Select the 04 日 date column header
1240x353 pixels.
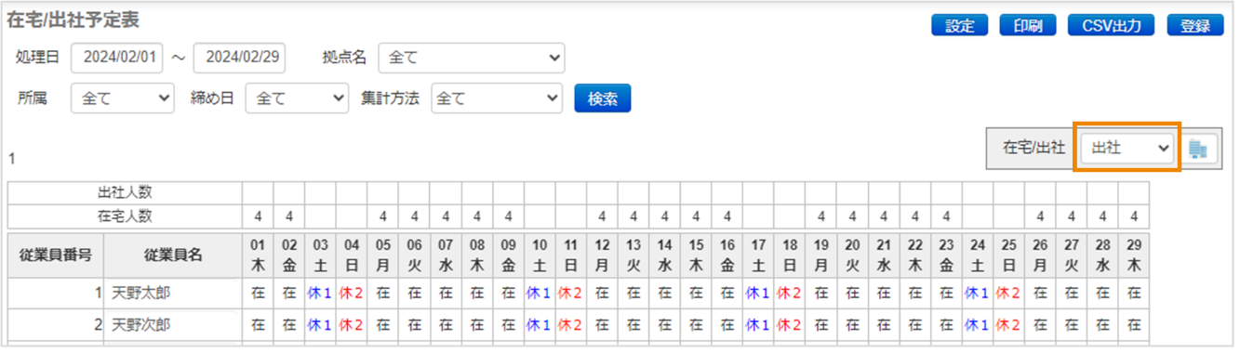pyautogui.click(x=352, y=255)
